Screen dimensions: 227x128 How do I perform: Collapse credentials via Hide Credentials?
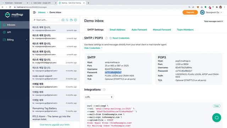93,48
